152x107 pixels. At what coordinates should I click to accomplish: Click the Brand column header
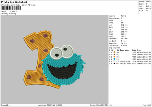click(x=139, y=50)
